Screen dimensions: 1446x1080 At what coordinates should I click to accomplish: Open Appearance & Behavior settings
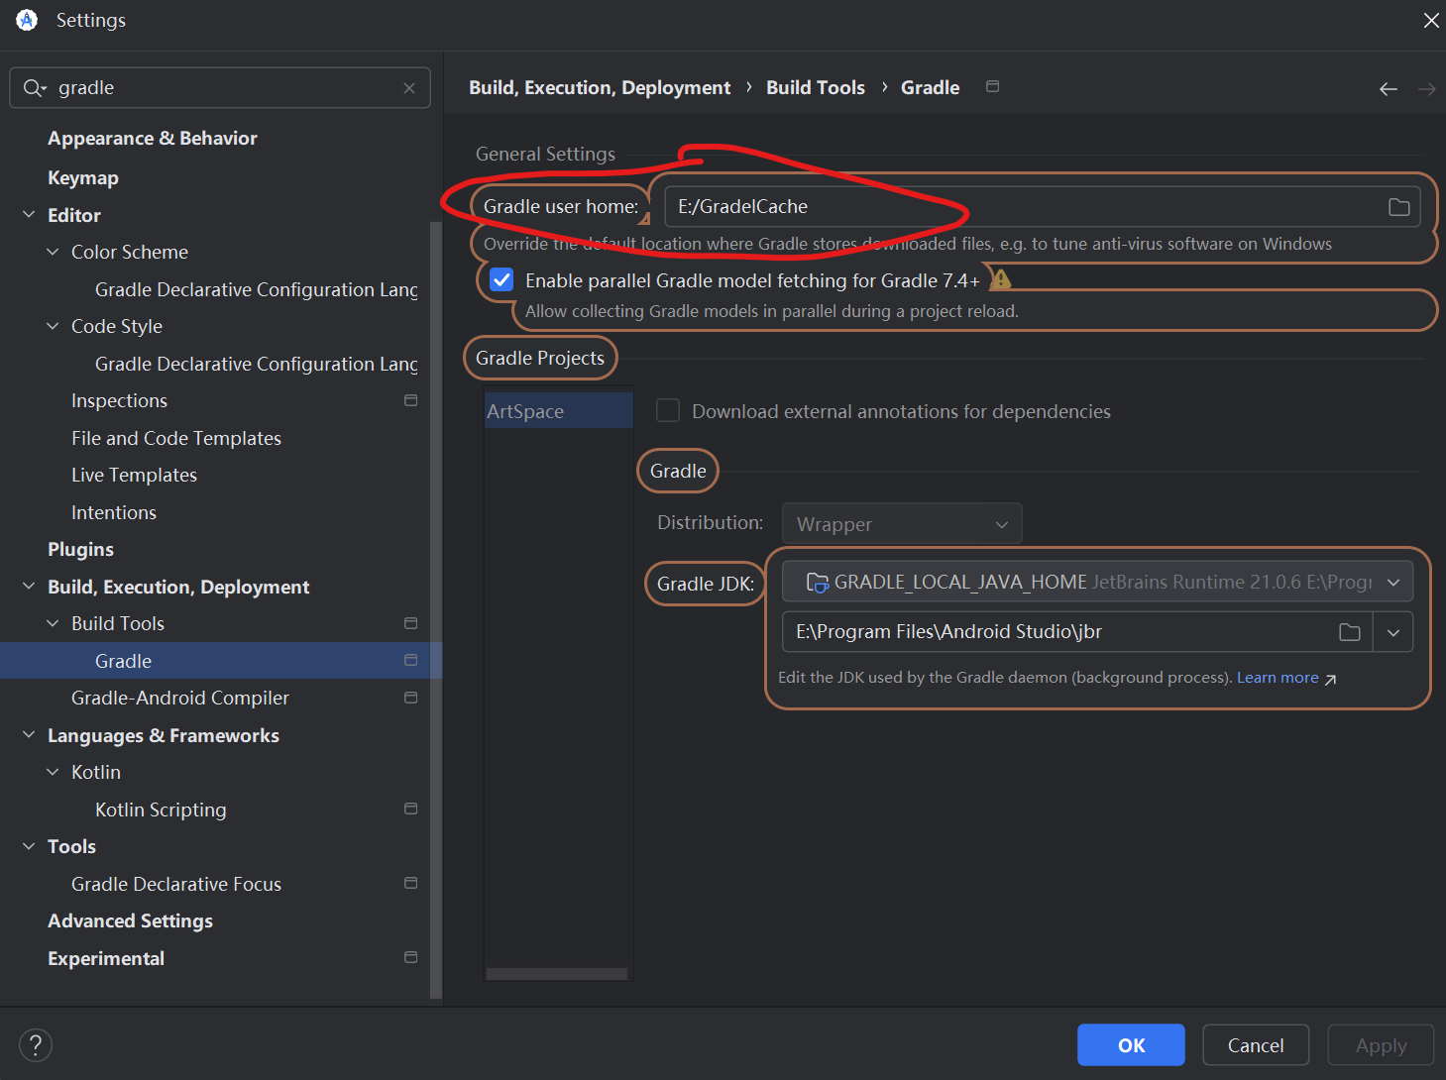coord(153,139)
